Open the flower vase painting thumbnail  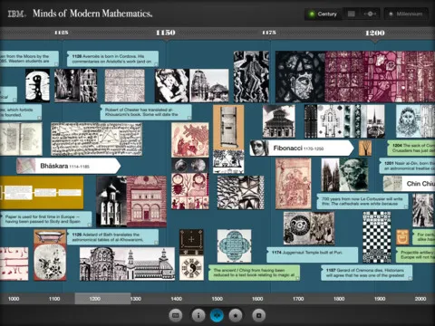click(50, 262)
